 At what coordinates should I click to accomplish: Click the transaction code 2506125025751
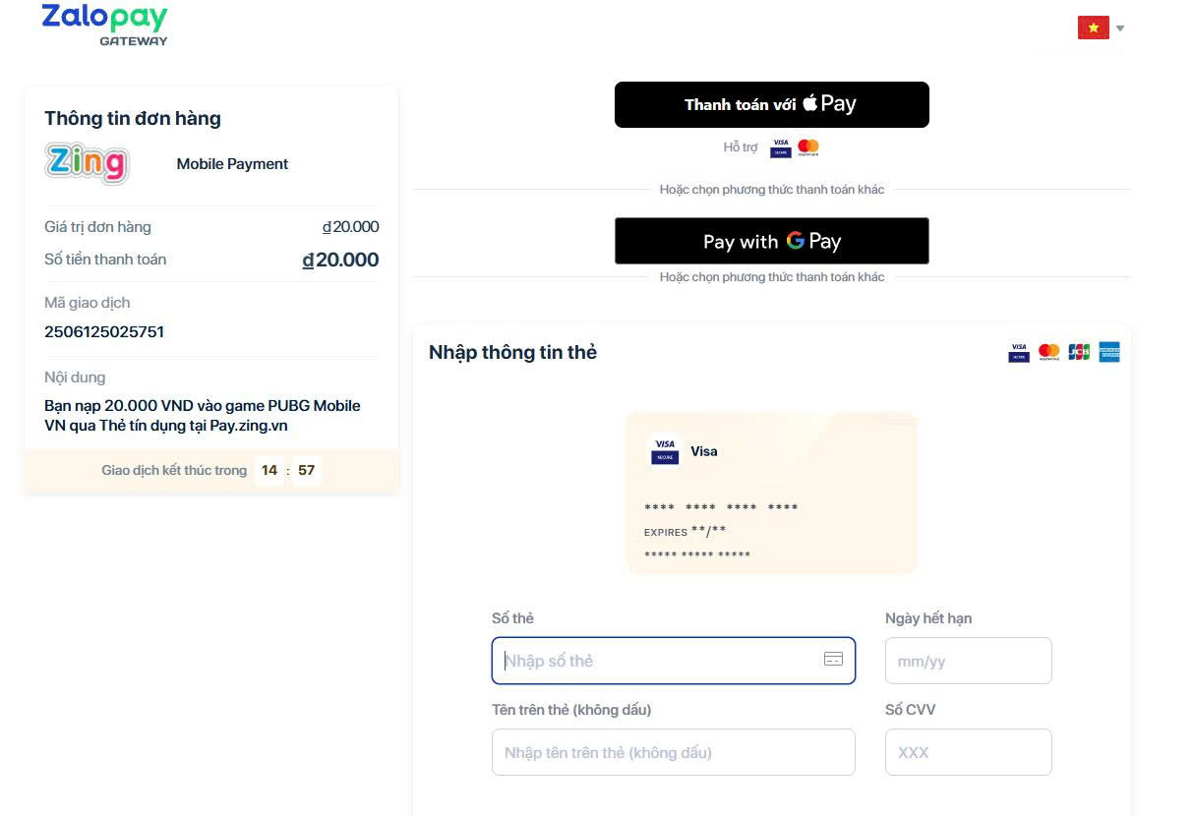click(104, 331)
